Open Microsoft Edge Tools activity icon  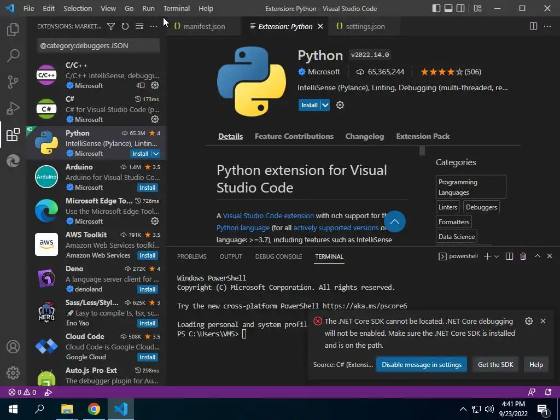pyautogui.click(x=13, y=161)
